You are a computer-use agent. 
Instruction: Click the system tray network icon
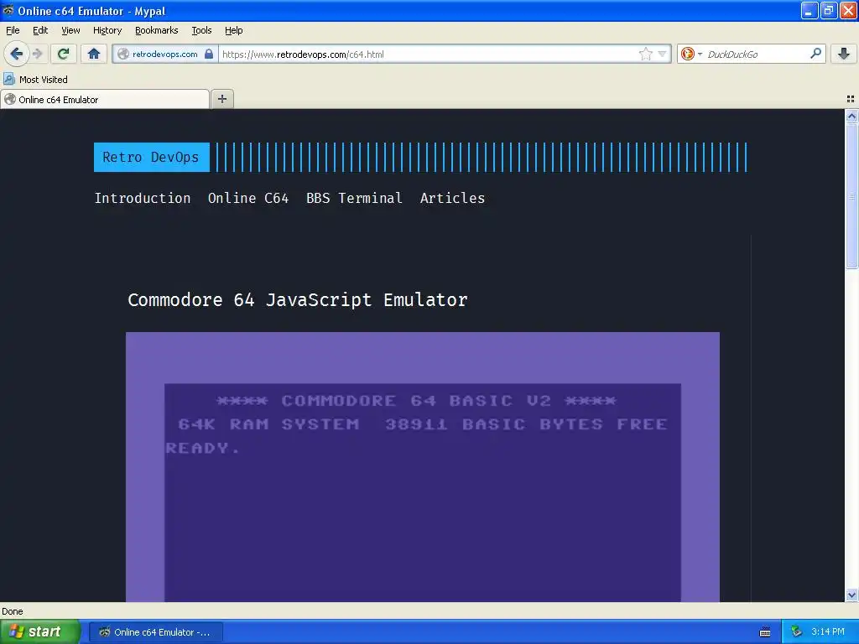796,632
